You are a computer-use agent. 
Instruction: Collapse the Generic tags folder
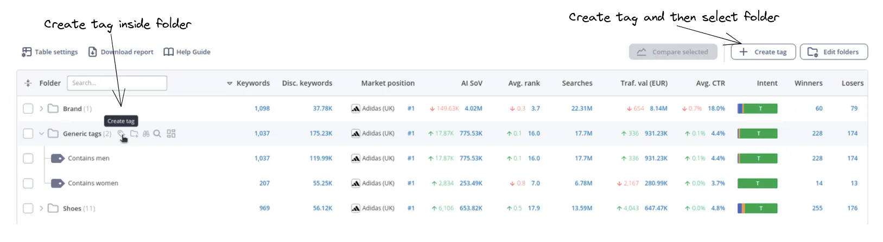(x=41, y=134)
